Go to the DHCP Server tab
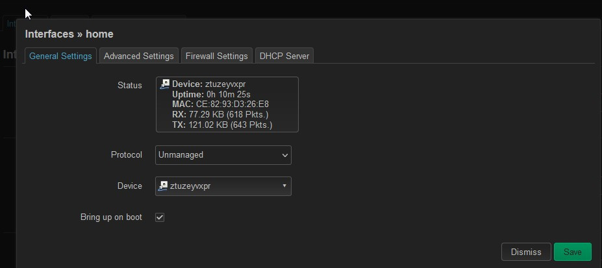 284,56
